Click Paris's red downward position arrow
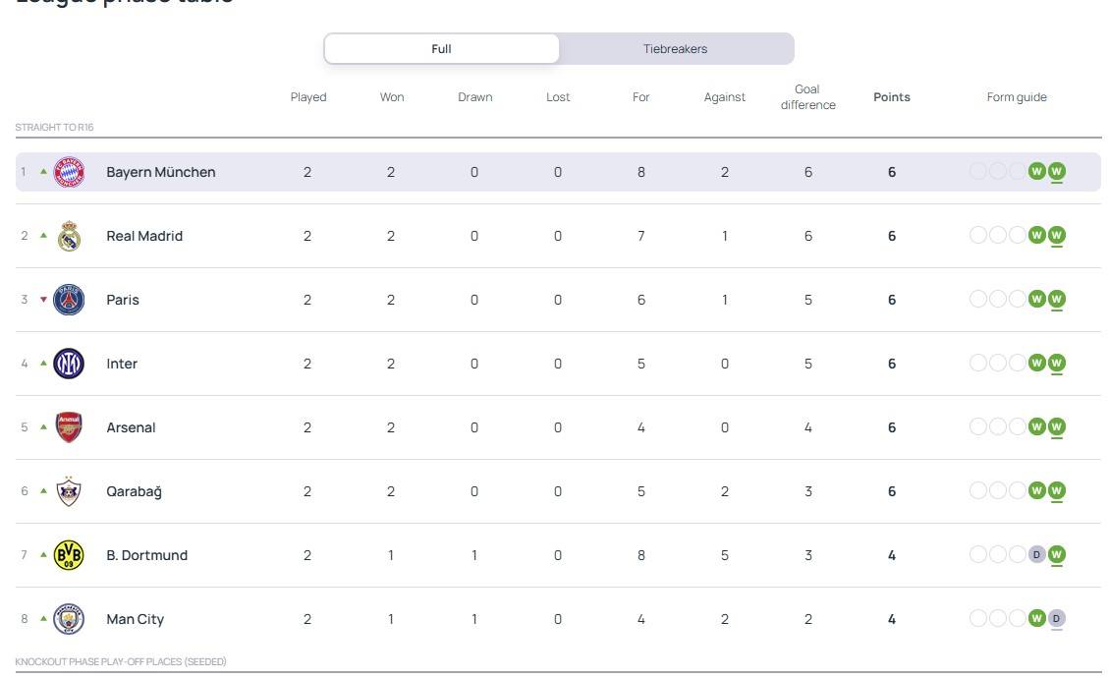 [x=43, y=300]
